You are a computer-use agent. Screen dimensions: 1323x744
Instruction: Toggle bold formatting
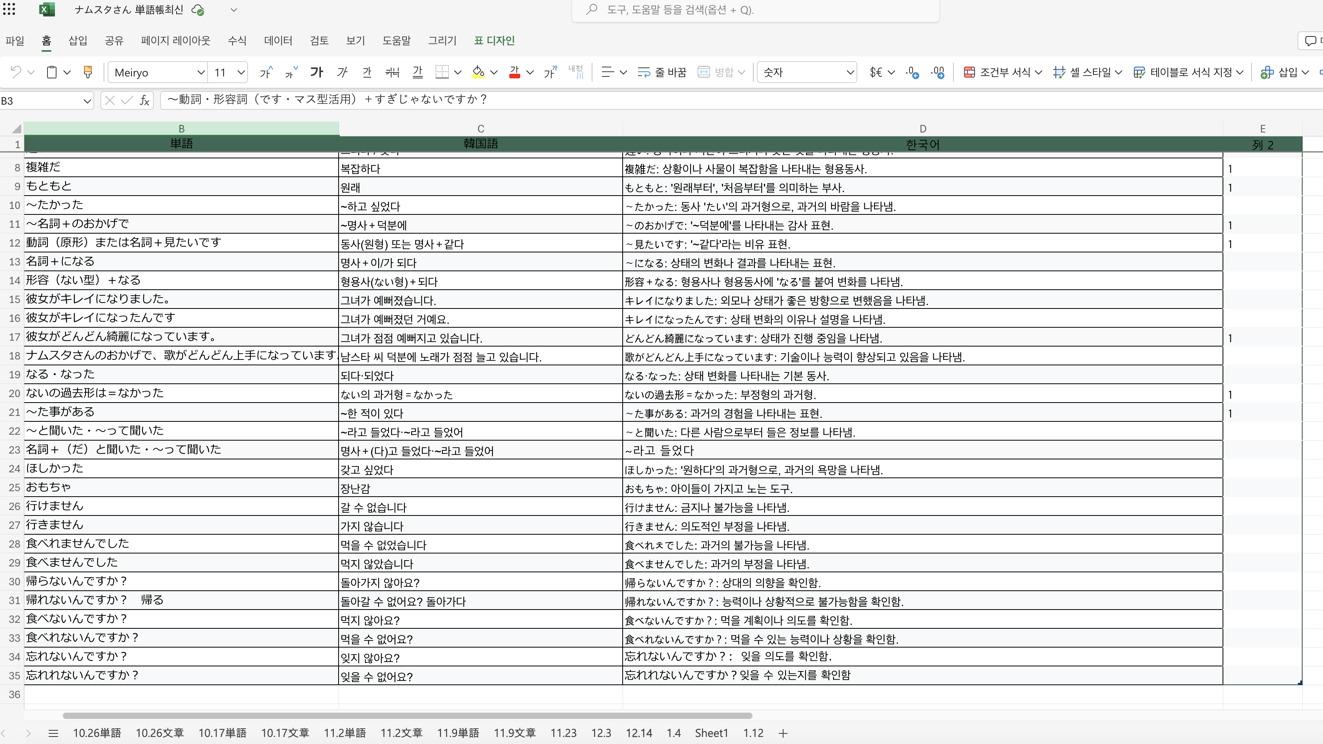tap(316, 73)
